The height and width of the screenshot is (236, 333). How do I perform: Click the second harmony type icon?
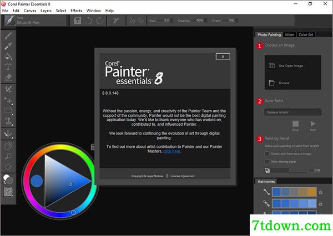pyautogui.click(x=266, y=203)
